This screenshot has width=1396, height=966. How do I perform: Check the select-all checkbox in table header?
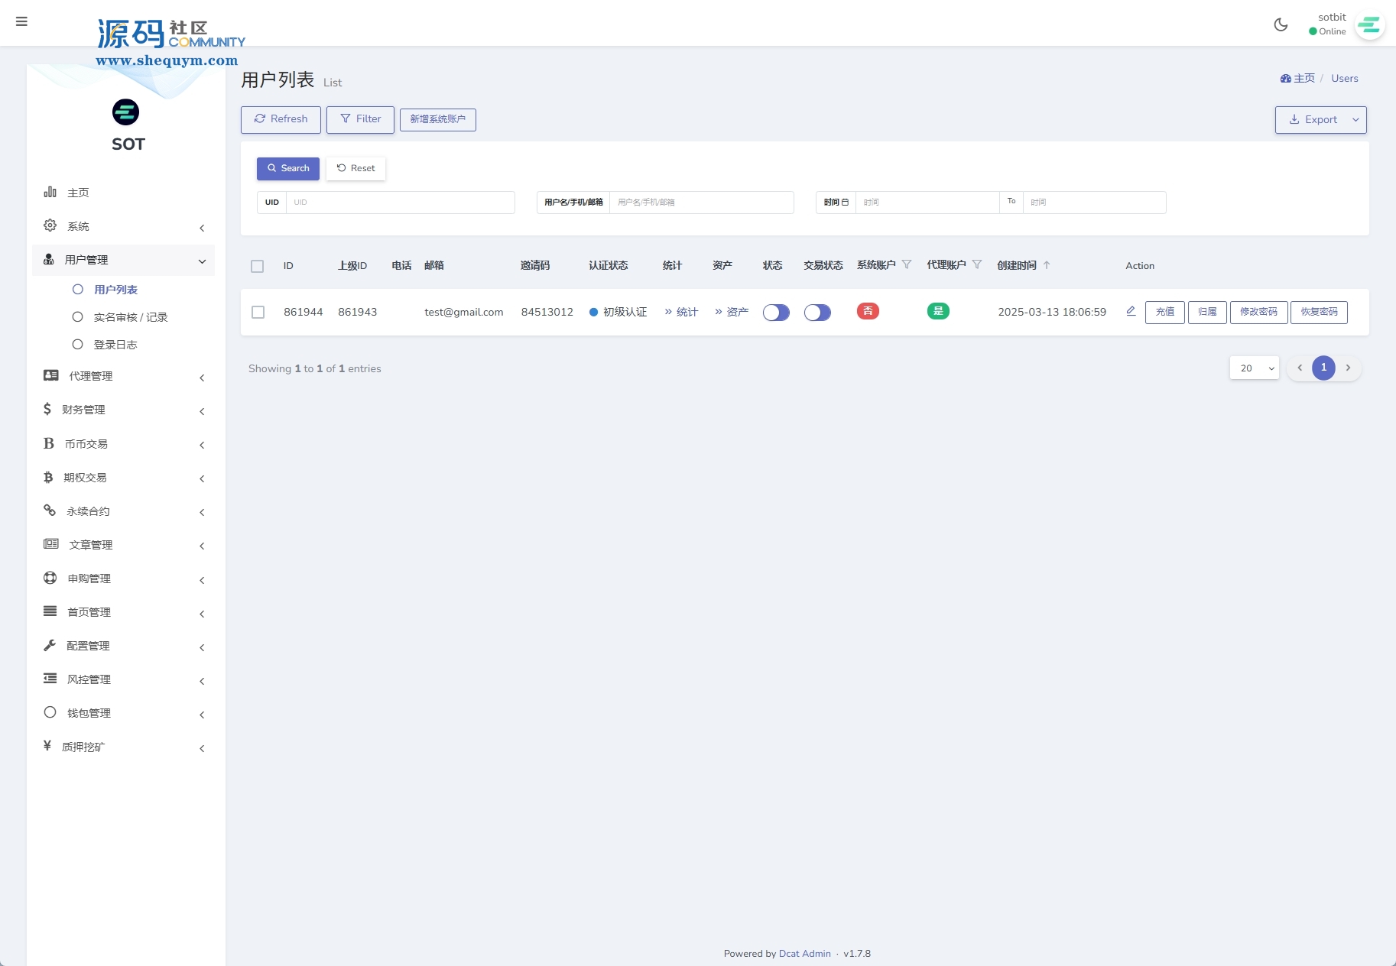click(x=258, y=266)
